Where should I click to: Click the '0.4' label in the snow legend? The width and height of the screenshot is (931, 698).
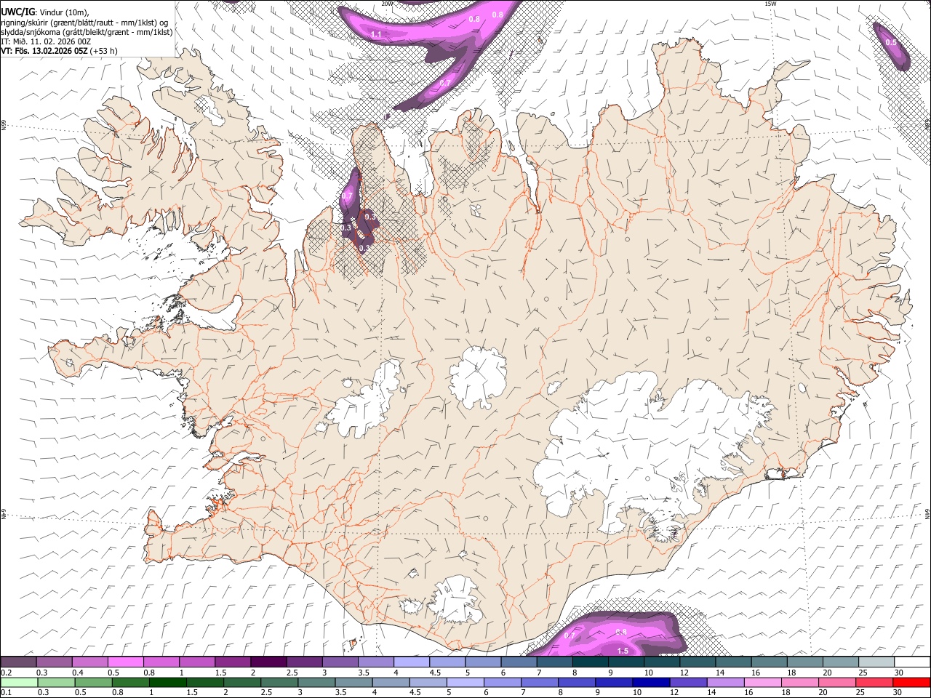click(x=78, y=673)
